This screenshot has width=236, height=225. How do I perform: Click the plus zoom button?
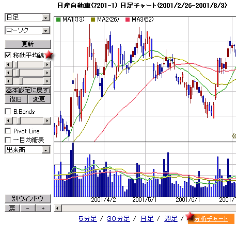pyautogui.click(x=43, y=209)
